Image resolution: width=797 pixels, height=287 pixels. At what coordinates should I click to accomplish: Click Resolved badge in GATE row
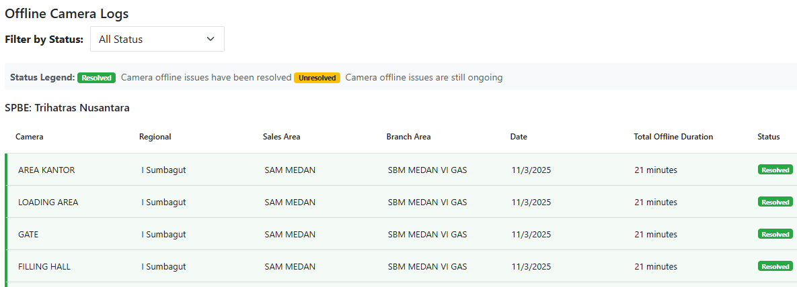775,235
